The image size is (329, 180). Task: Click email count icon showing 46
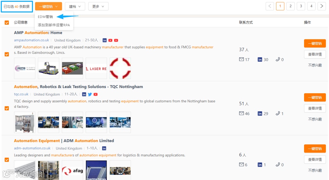click(x=242, y=113)
